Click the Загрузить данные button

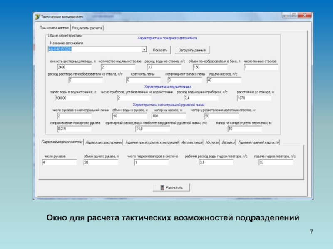point(192,50)
